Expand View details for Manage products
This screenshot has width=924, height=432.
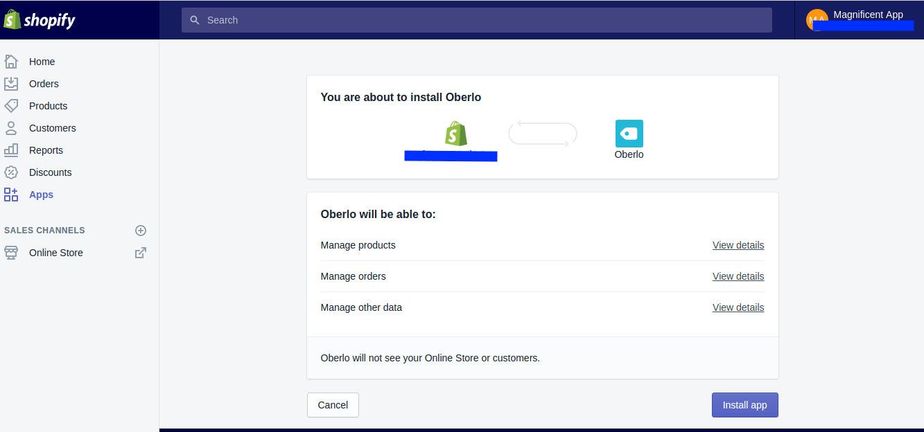738,245
